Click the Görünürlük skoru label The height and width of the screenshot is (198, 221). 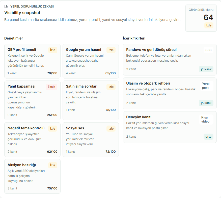201,10
